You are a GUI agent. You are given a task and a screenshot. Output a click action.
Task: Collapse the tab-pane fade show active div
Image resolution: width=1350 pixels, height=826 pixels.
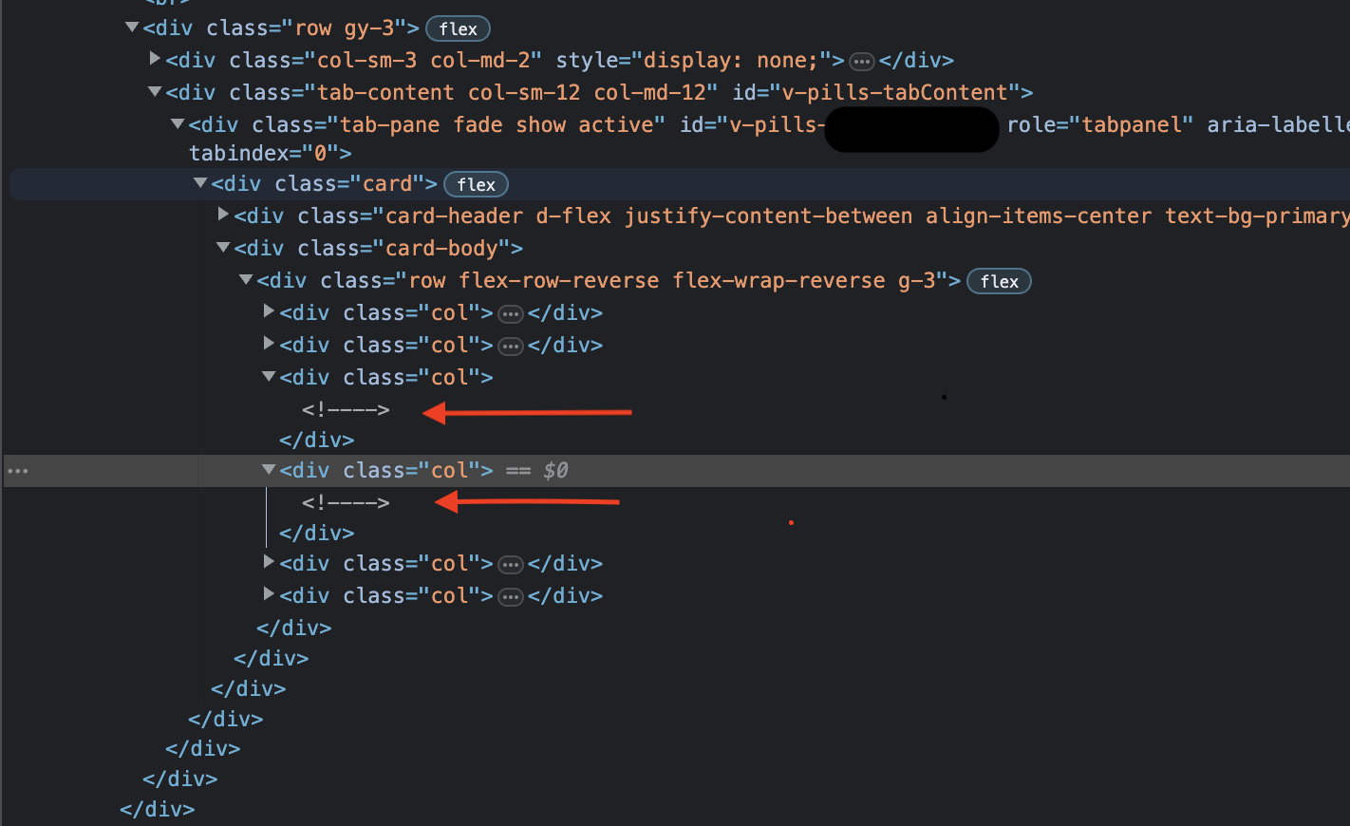pos(178,124)
